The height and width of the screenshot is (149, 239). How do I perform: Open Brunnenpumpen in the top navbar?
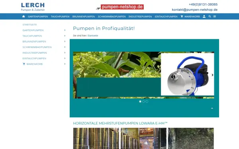tap(84, 16)
